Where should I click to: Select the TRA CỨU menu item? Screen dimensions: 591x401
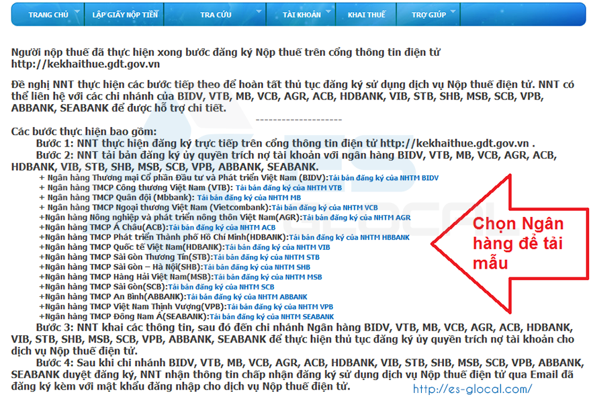coord(216,15)
